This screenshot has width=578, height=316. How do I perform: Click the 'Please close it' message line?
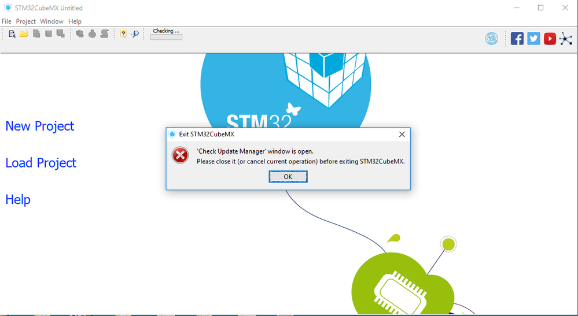(300, 161)
